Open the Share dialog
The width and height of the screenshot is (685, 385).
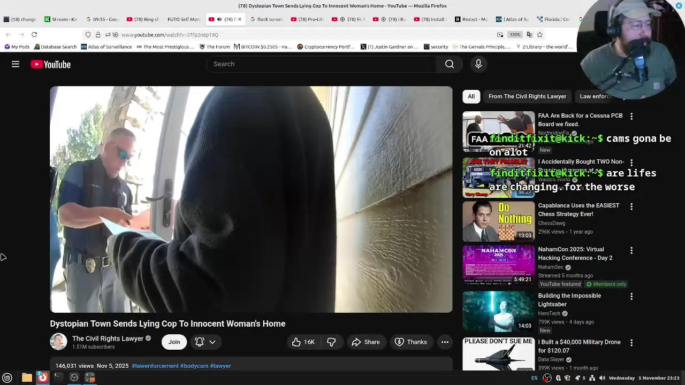(x=366, y=342)
